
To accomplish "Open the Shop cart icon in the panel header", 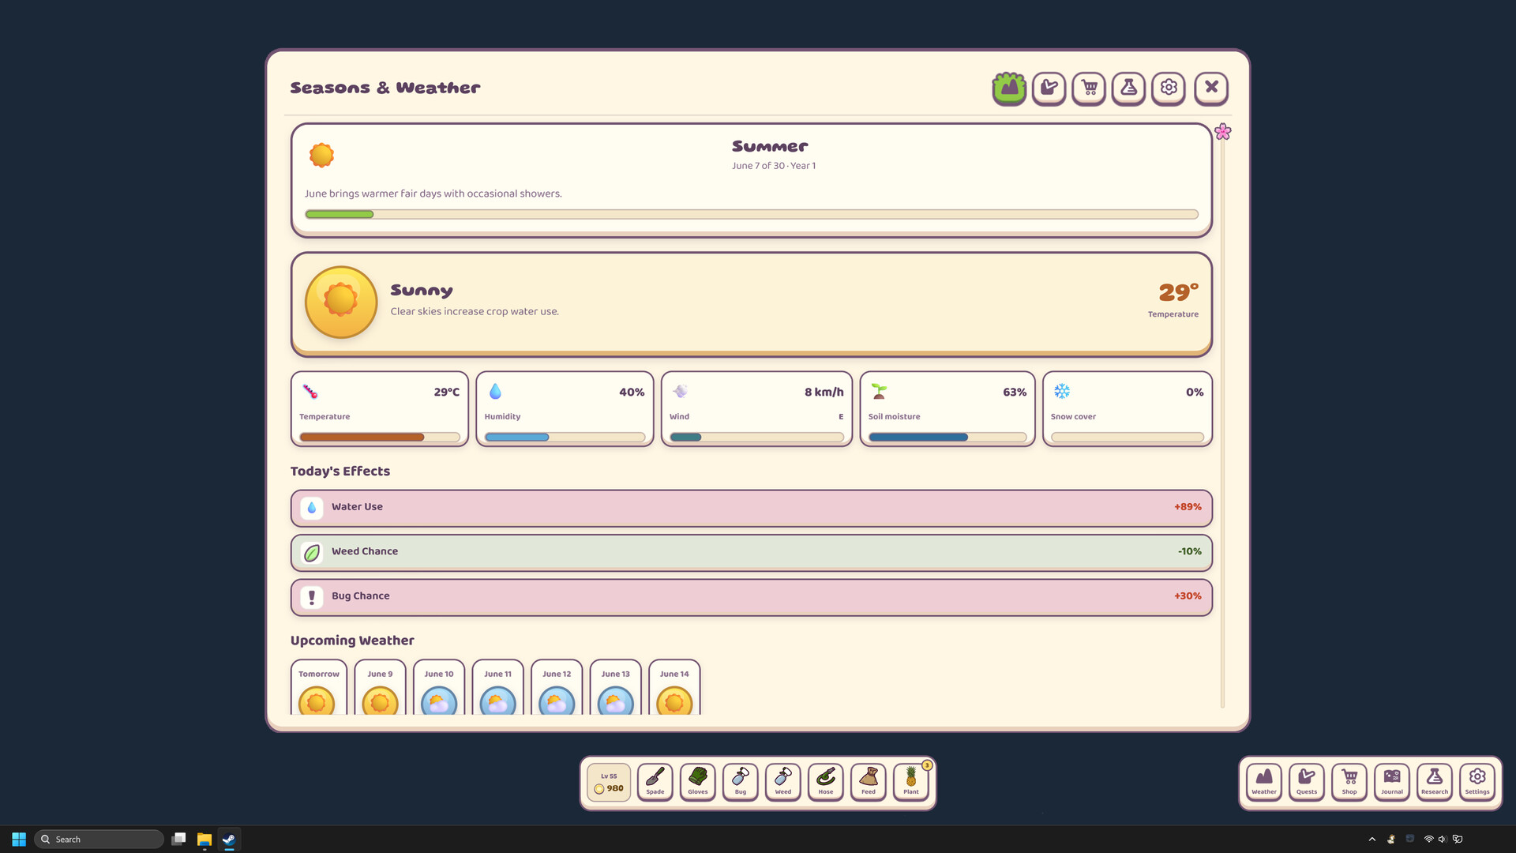I will click(x=1089, y=88).
